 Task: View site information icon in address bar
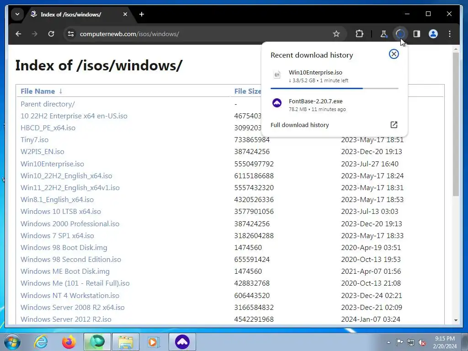pyautogui.click(x=71, y=34)
